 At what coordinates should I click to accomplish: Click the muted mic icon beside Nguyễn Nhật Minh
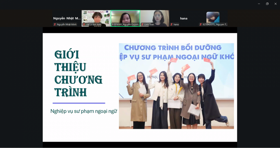pos(55,24)
